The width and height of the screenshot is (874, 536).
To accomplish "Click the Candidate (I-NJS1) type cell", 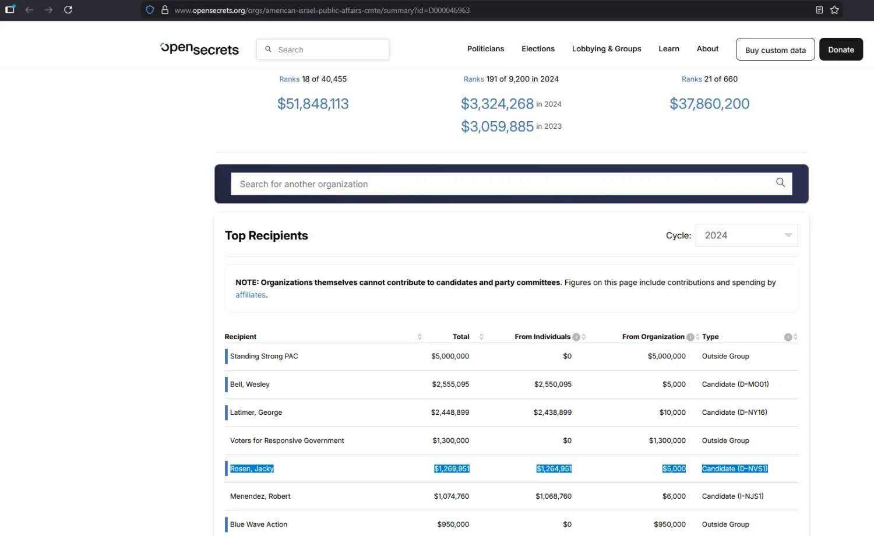I will click(x=732, y=496).
